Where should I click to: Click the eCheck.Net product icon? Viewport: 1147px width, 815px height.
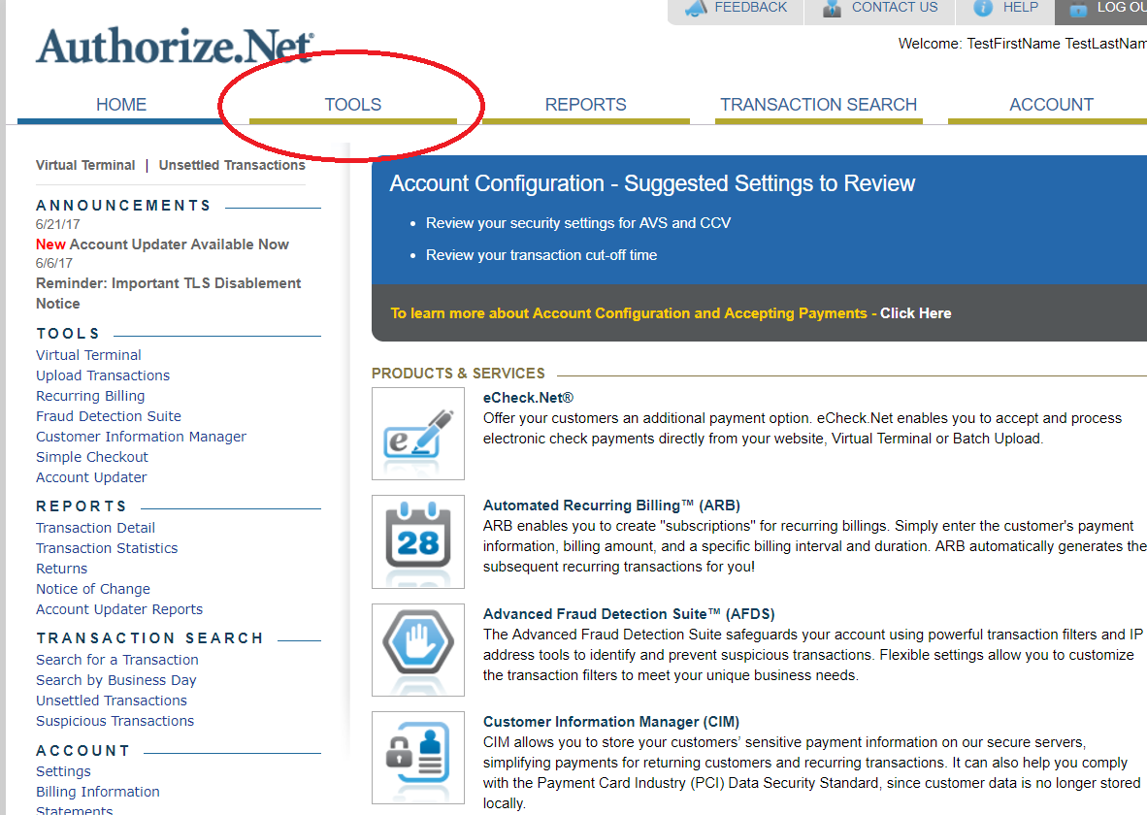pyautogui.click(x=417, y=433)
